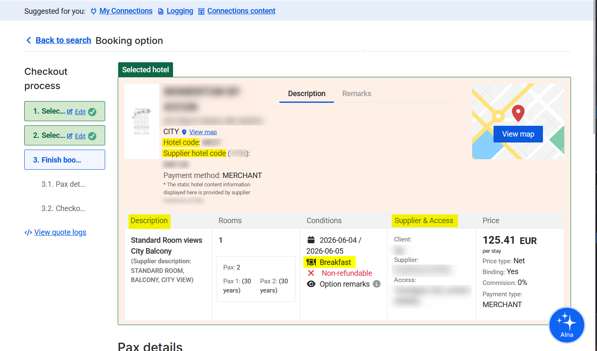Open the My Connections suggested link
597x351 pixels.
126,11
